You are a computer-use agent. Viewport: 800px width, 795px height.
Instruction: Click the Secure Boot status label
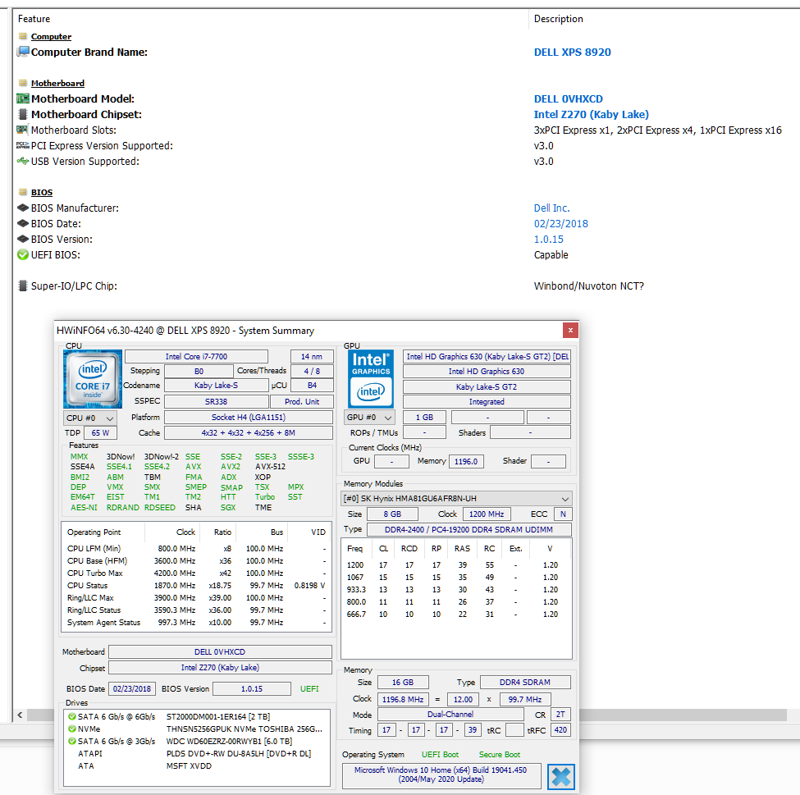pyautogui.click(x=500, y=754)
